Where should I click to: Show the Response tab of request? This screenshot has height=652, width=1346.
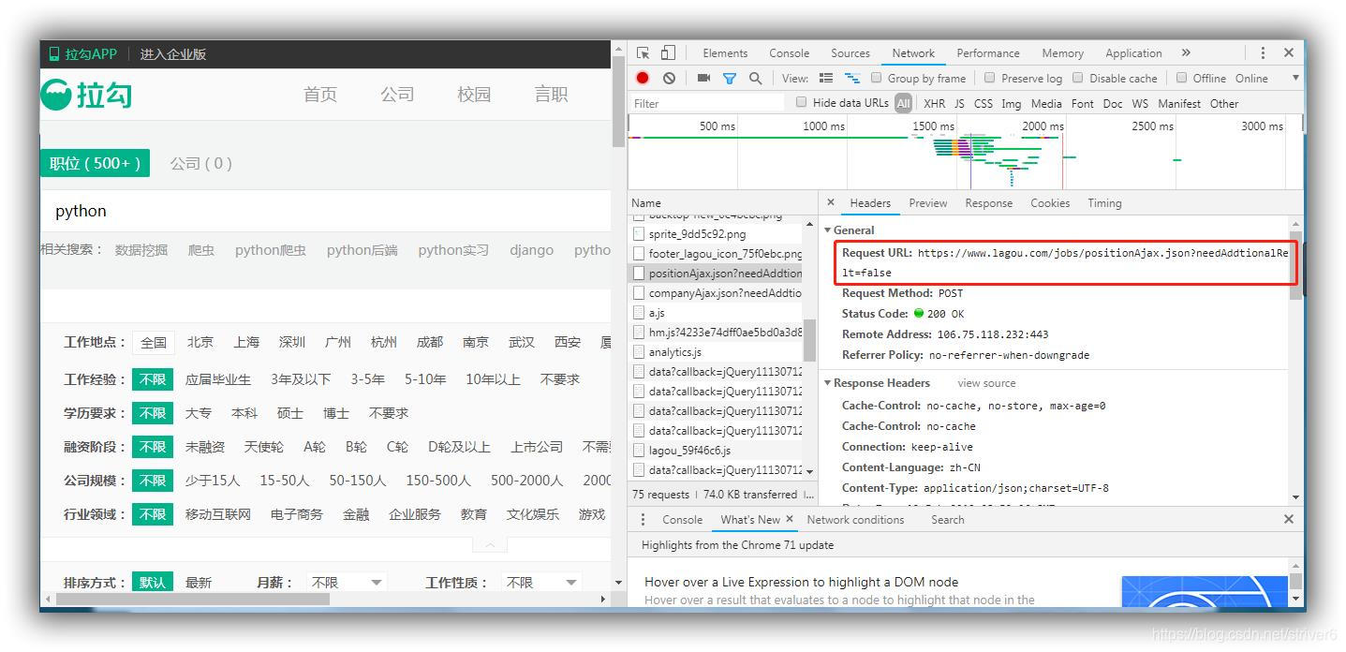988,203
